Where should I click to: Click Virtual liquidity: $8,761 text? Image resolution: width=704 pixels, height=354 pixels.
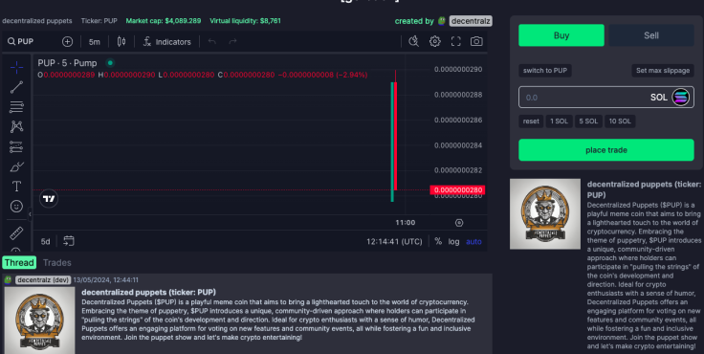[245, 21]
